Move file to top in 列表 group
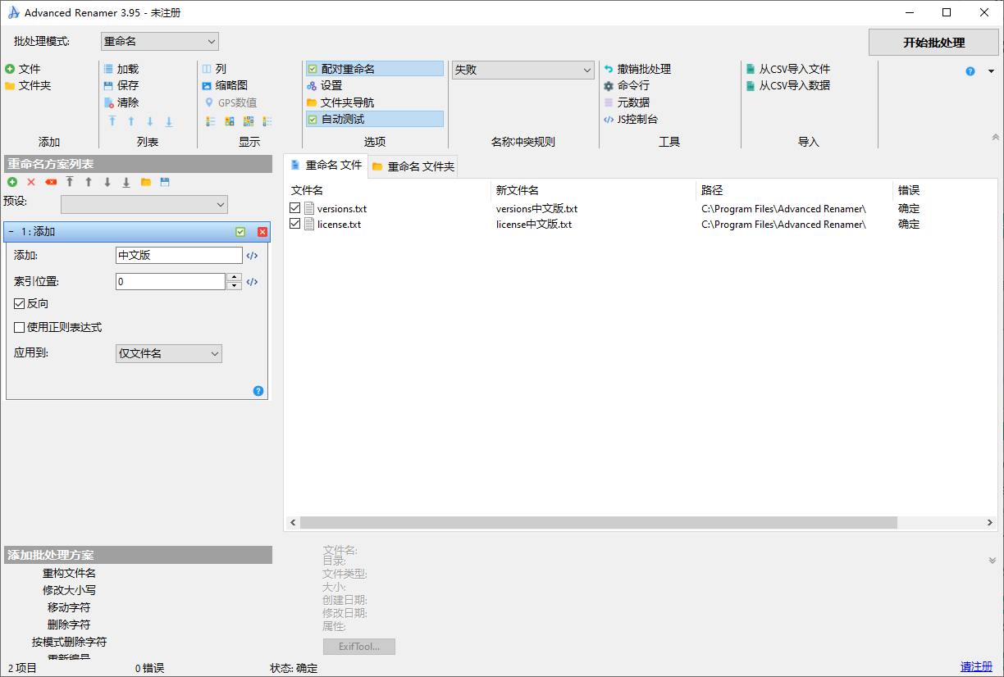 (112, 121)
